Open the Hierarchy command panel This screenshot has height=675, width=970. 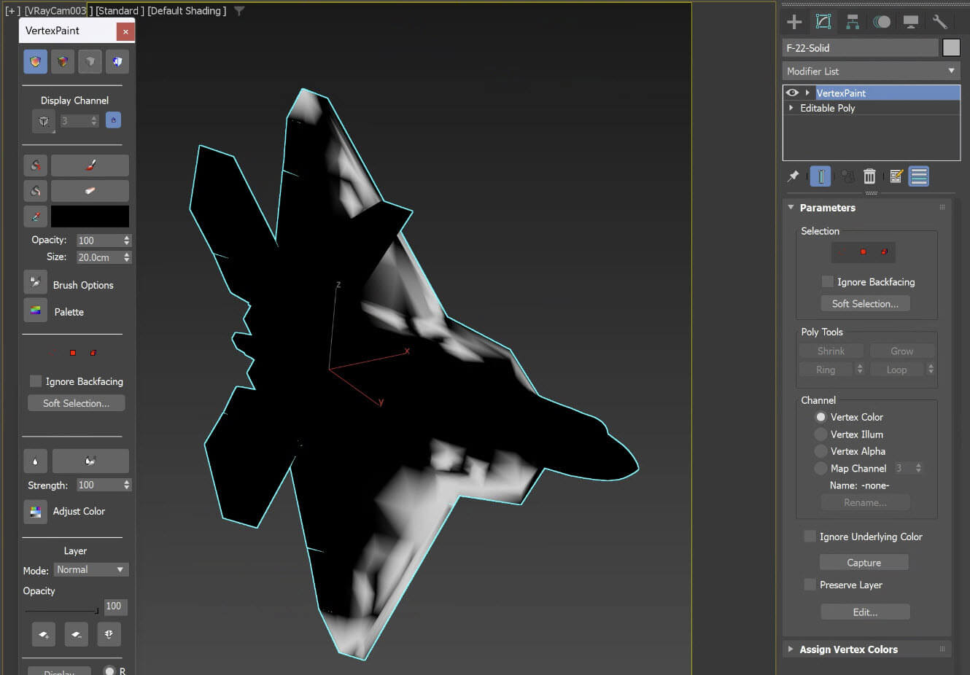click(x=853, y=22)
